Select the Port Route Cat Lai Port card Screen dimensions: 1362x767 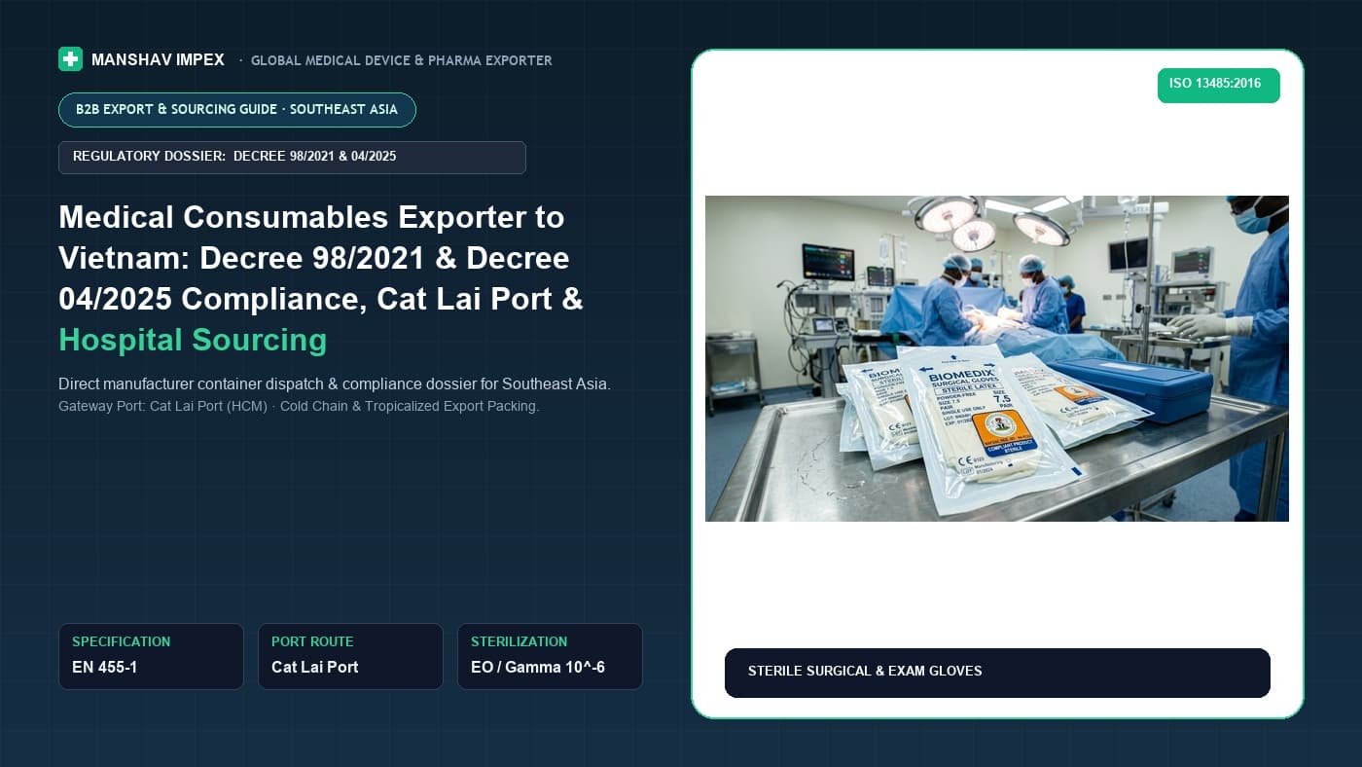pyautogui.click(x=350, y=656)
